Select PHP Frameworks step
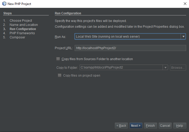189x132 pixels. 22,33
